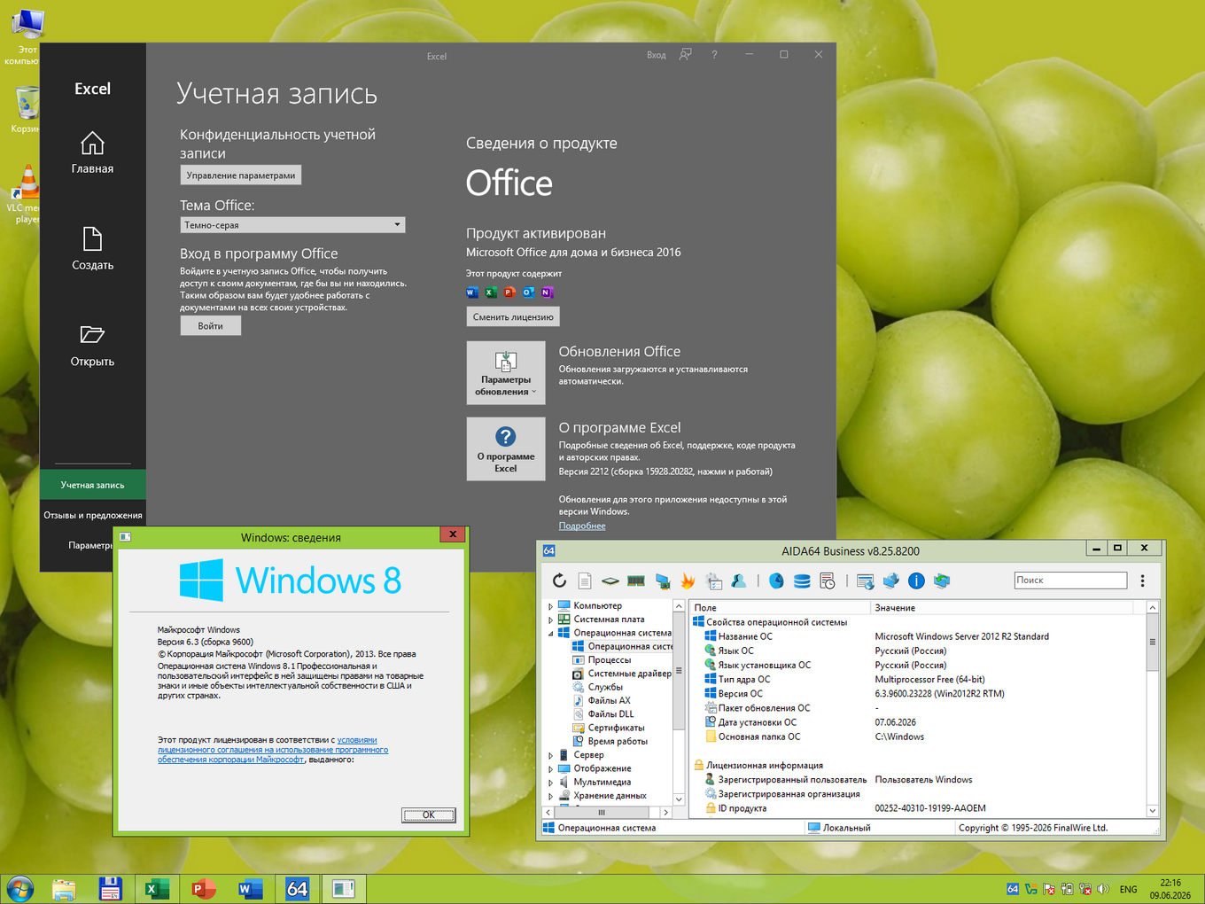
Task: Click the Поиск search field in AIDA64
Action: 1070,580
